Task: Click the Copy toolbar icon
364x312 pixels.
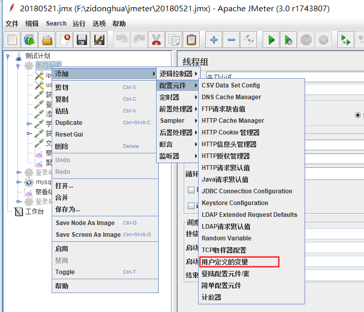Action: (174, 40)
